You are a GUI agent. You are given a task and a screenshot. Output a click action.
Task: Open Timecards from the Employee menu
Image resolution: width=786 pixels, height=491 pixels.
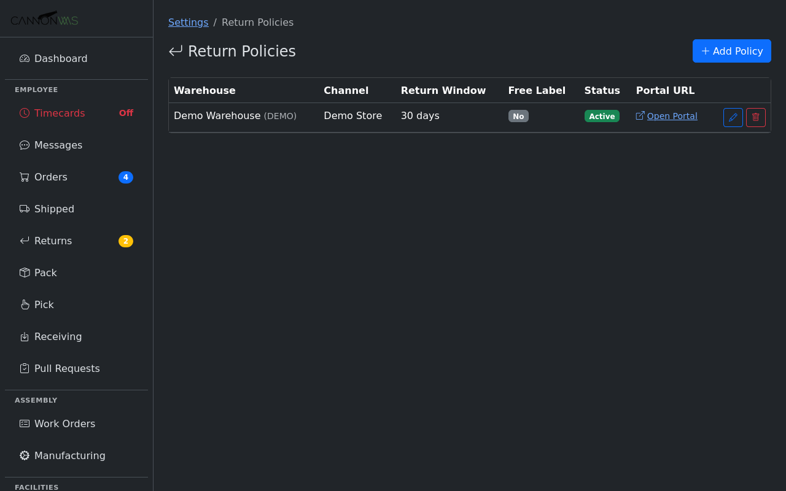(x=60, y=113)
